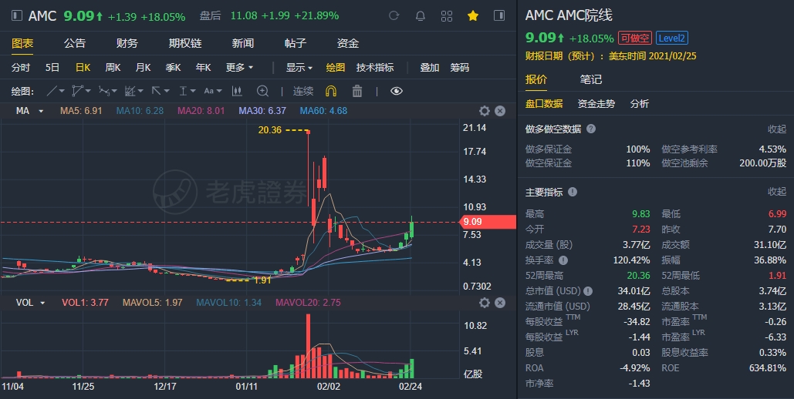The image size is (794, 399).
Task: Open the 帖子 tab
Action: [296, 43]
